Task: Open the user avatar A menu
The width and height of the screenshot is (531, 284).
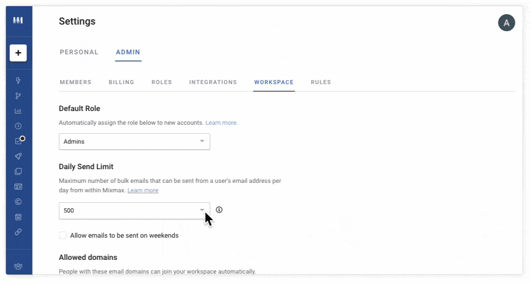Action: pos(506,23)
